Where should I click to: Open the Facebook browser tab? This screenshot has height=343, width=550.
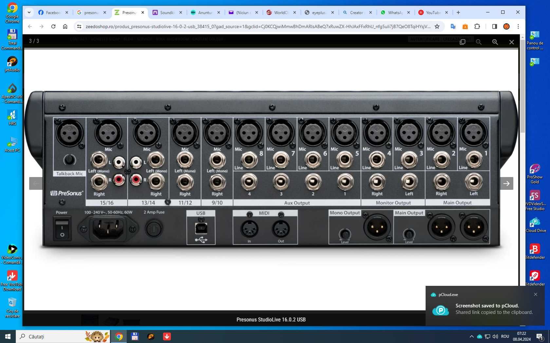53,12
